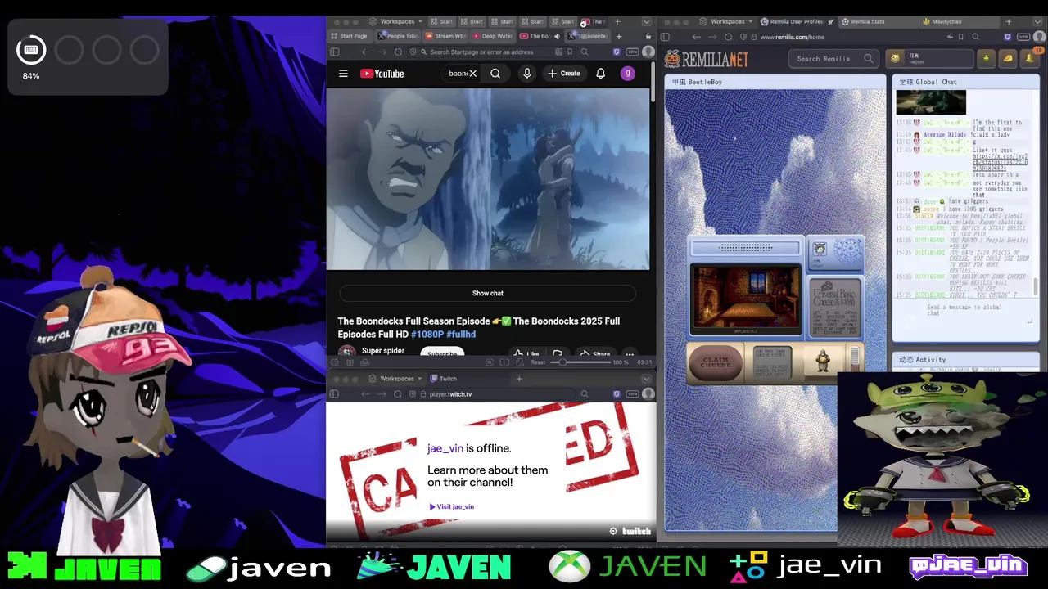Screen dimensions: 1048x589
Task: Go to YouTube home via logo
Action: [x=382, y=74]
